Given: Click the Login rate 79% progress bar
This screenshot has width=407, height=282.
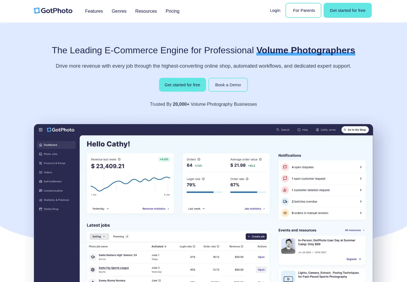Looking at the screenshot, I should pyautogui.click(x=205, y=192).
